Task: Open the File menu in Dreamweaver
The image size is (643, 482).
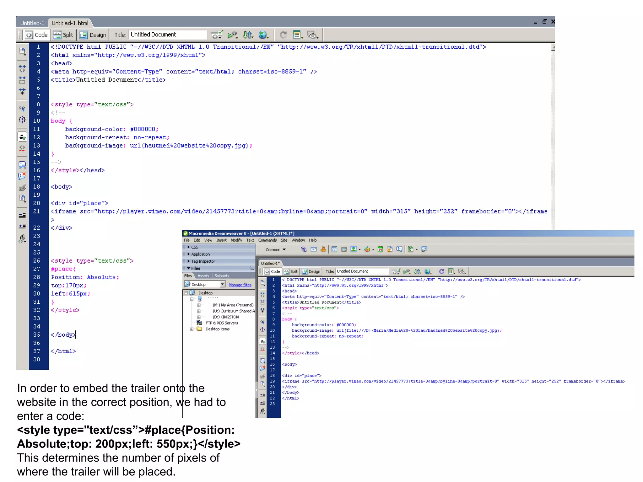Action: click(187, 240)
